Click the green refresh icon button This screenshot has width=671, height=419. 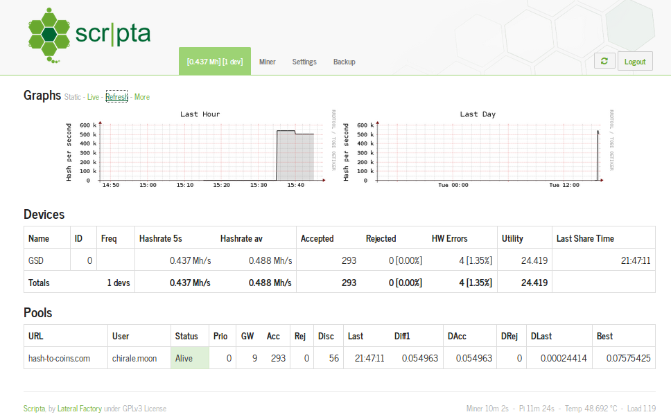coord(604,61)
